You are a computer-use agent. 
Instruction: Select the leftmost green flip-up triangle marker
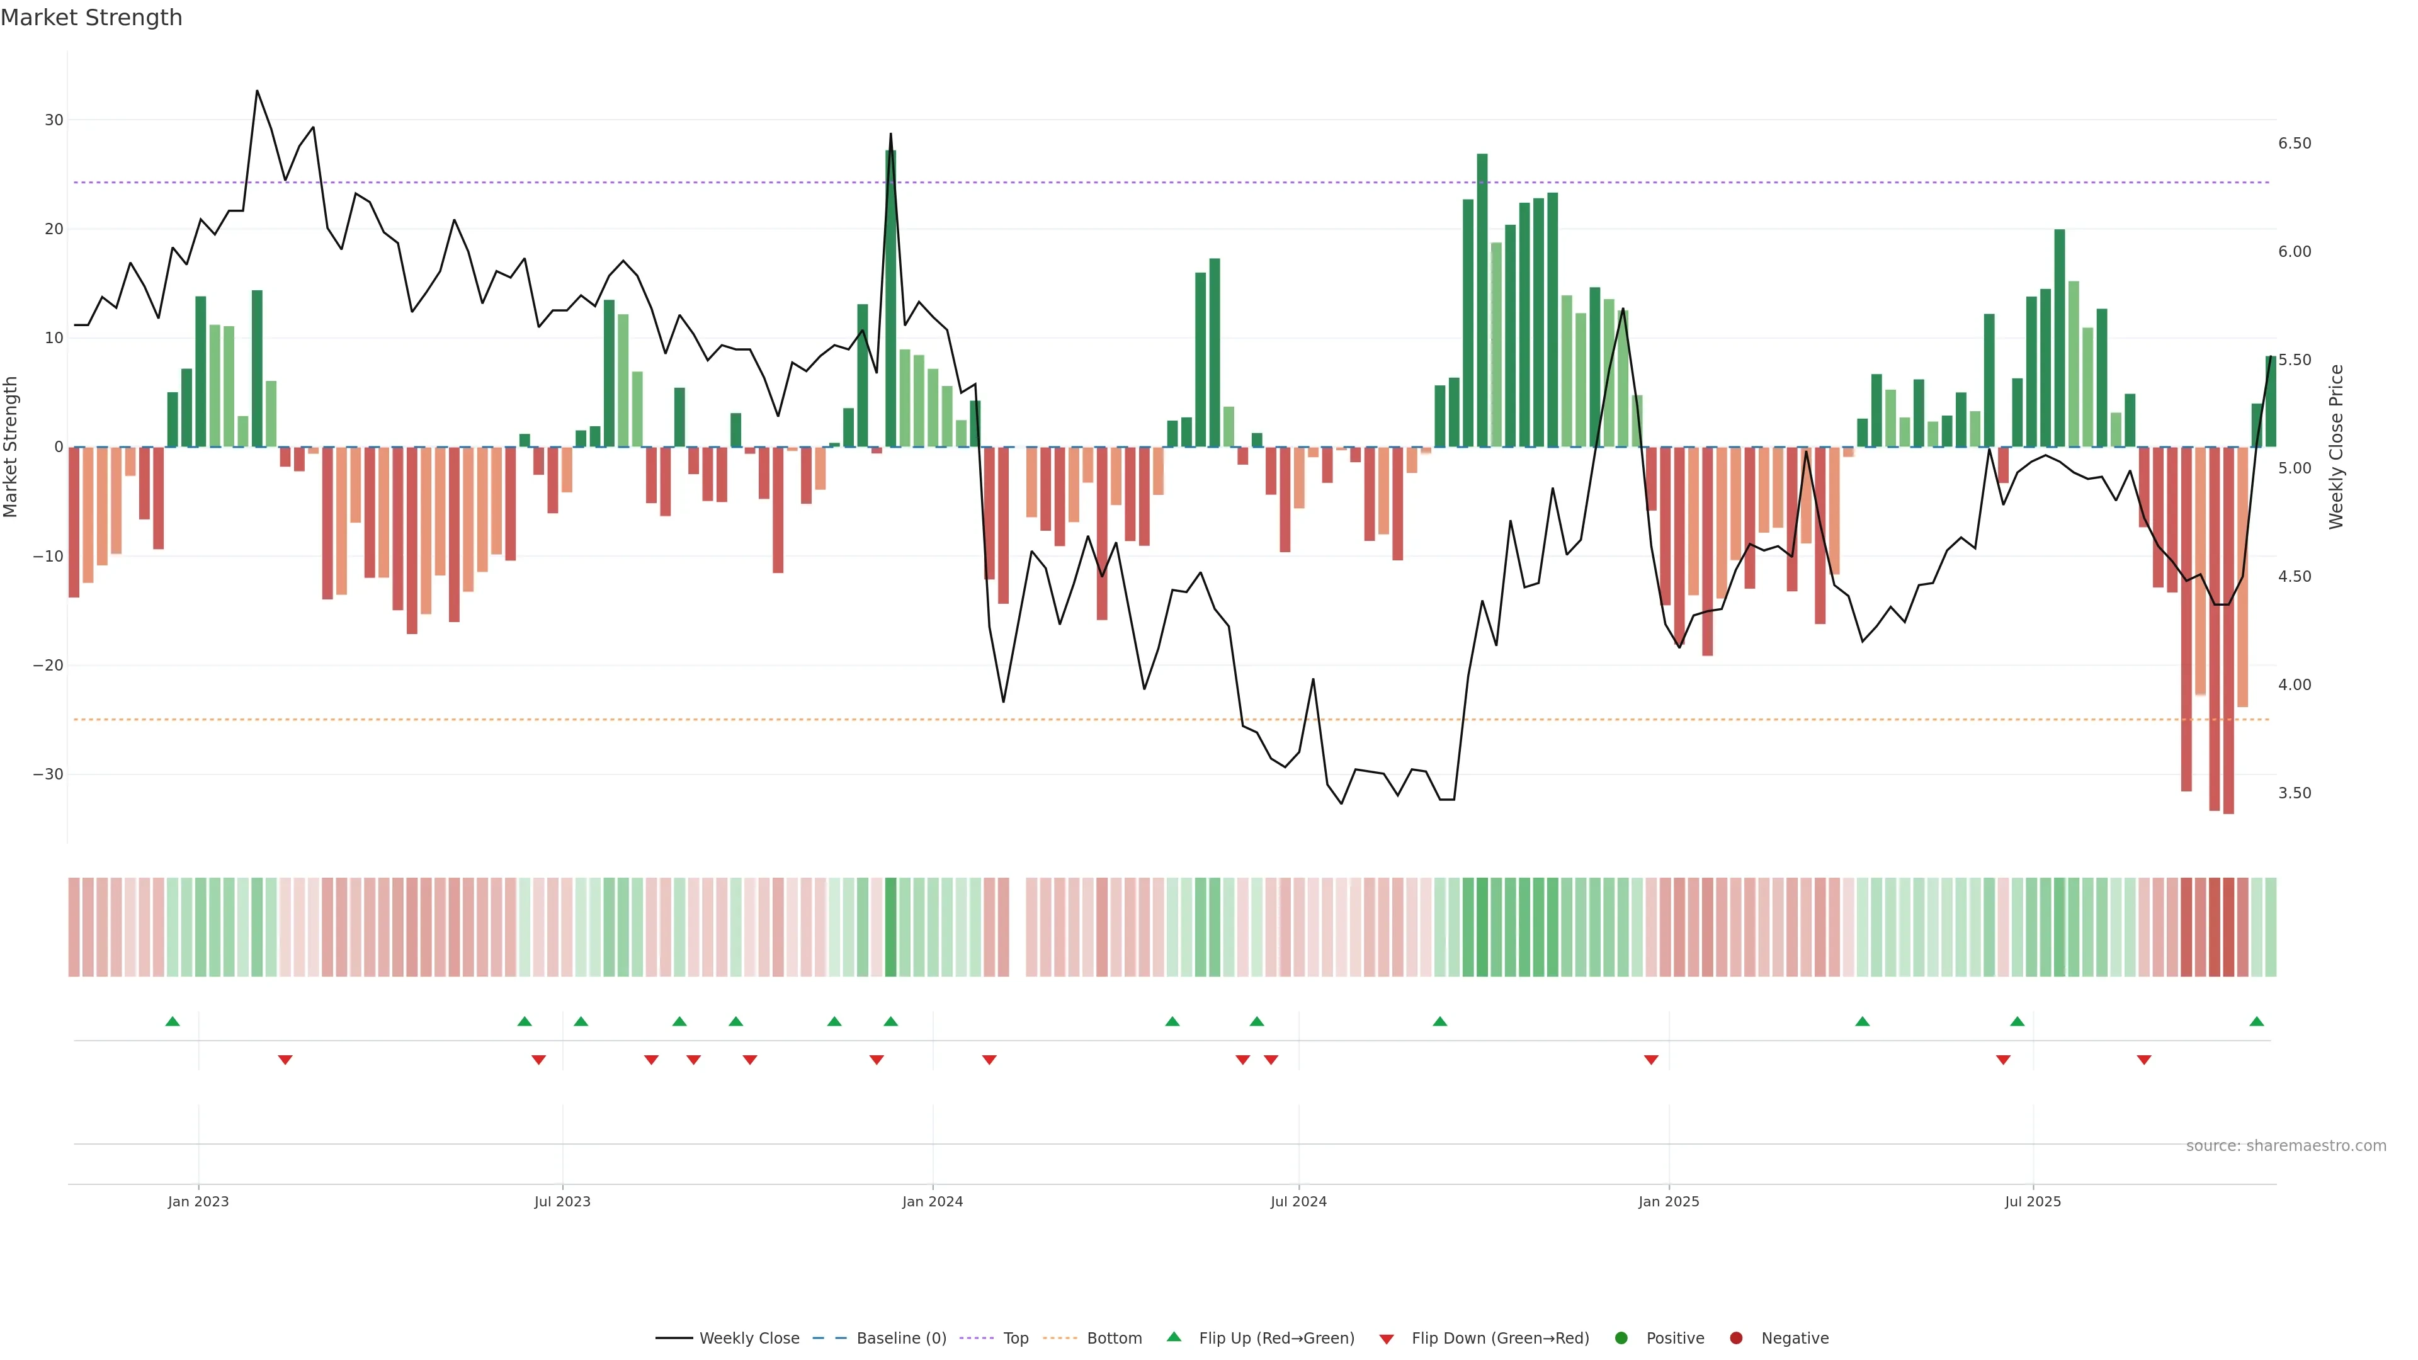point(173,1021)
